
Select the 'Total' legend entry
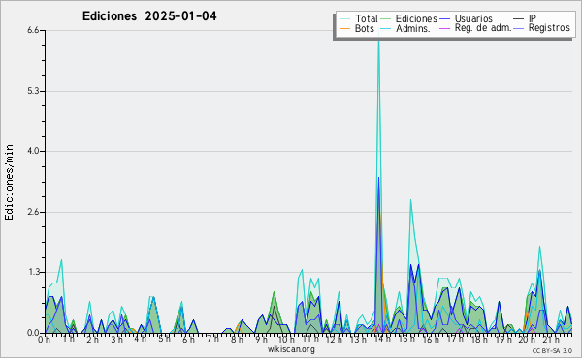point(359,18)
